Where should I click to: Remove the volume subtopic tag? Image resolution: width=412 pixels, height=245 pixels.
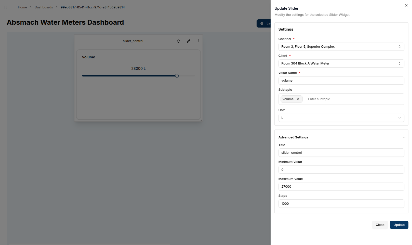click(298, 99)
